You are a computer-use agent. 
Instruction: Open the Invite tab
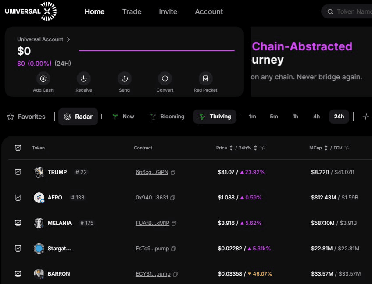click(x=168, y=12)
